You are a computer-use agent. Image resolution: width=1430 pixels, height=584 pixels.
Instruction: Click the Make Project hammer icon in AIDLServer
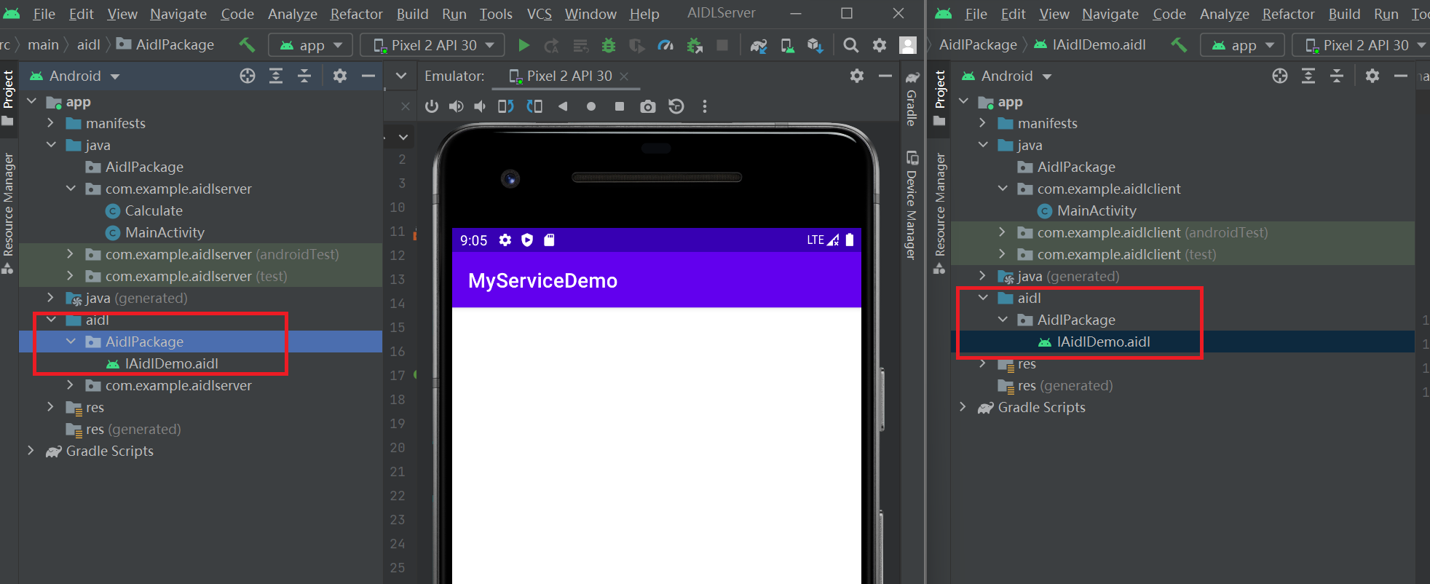pyautogui.click(x=248, y=45)
